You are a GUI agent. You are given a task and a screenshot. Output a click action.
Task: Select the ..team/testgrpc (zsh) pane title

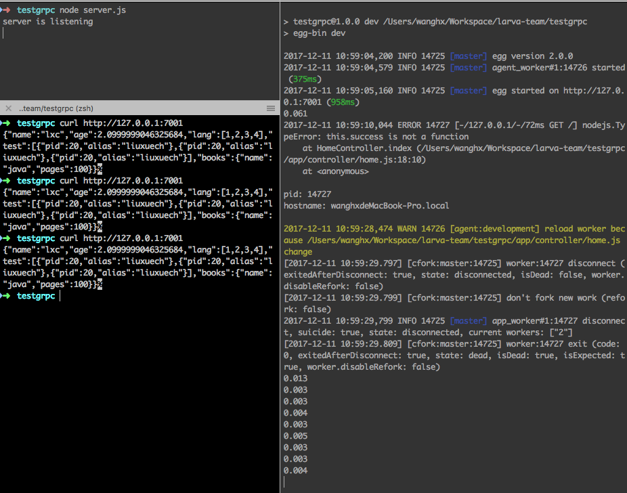56,108
